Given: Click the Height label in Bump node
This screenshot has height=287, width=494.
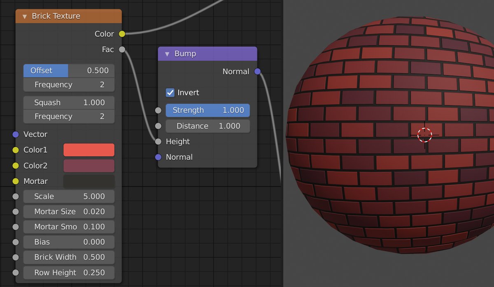Looking at the screenshot, I should click(x=178, y=141).
